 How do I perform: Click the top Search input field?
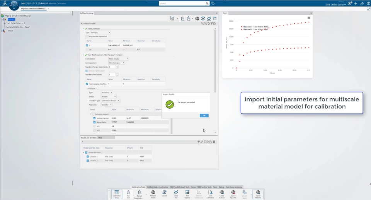tap(182, 3)
